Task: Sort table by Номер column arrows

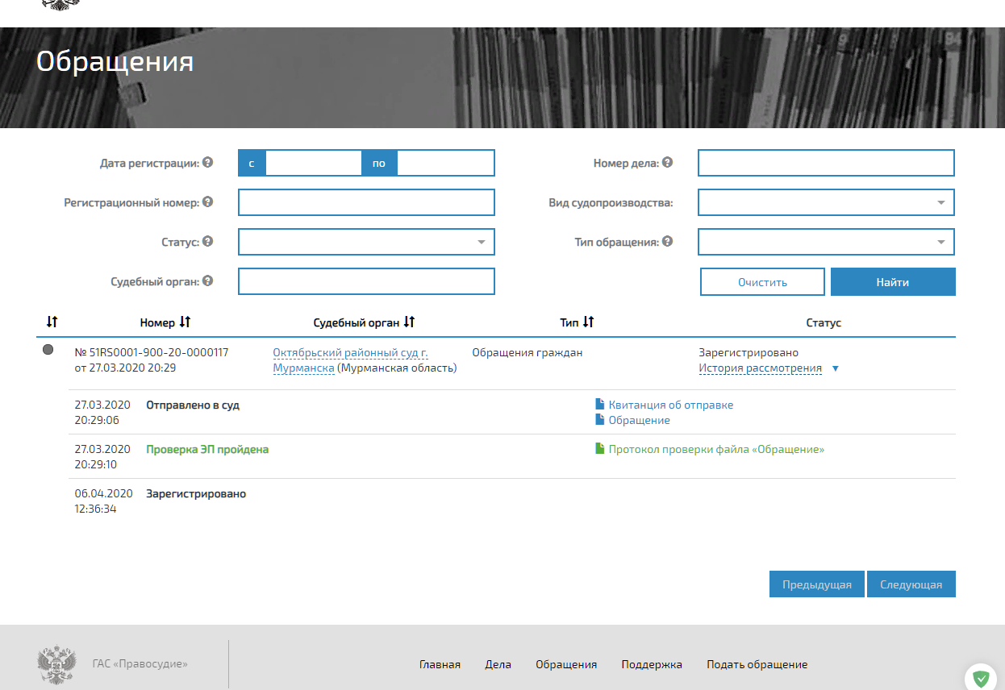Action: (185, 322)
